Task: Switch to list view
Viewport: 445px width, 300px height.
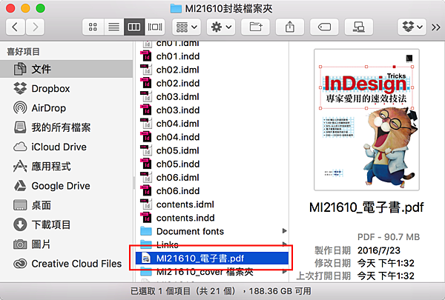Action: tap(113, 27)
